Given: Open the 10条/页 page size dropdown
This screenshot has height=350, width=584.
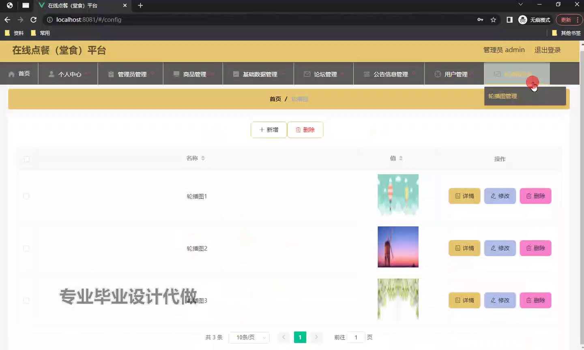Looking at the screenshot, I should point(249,337).
